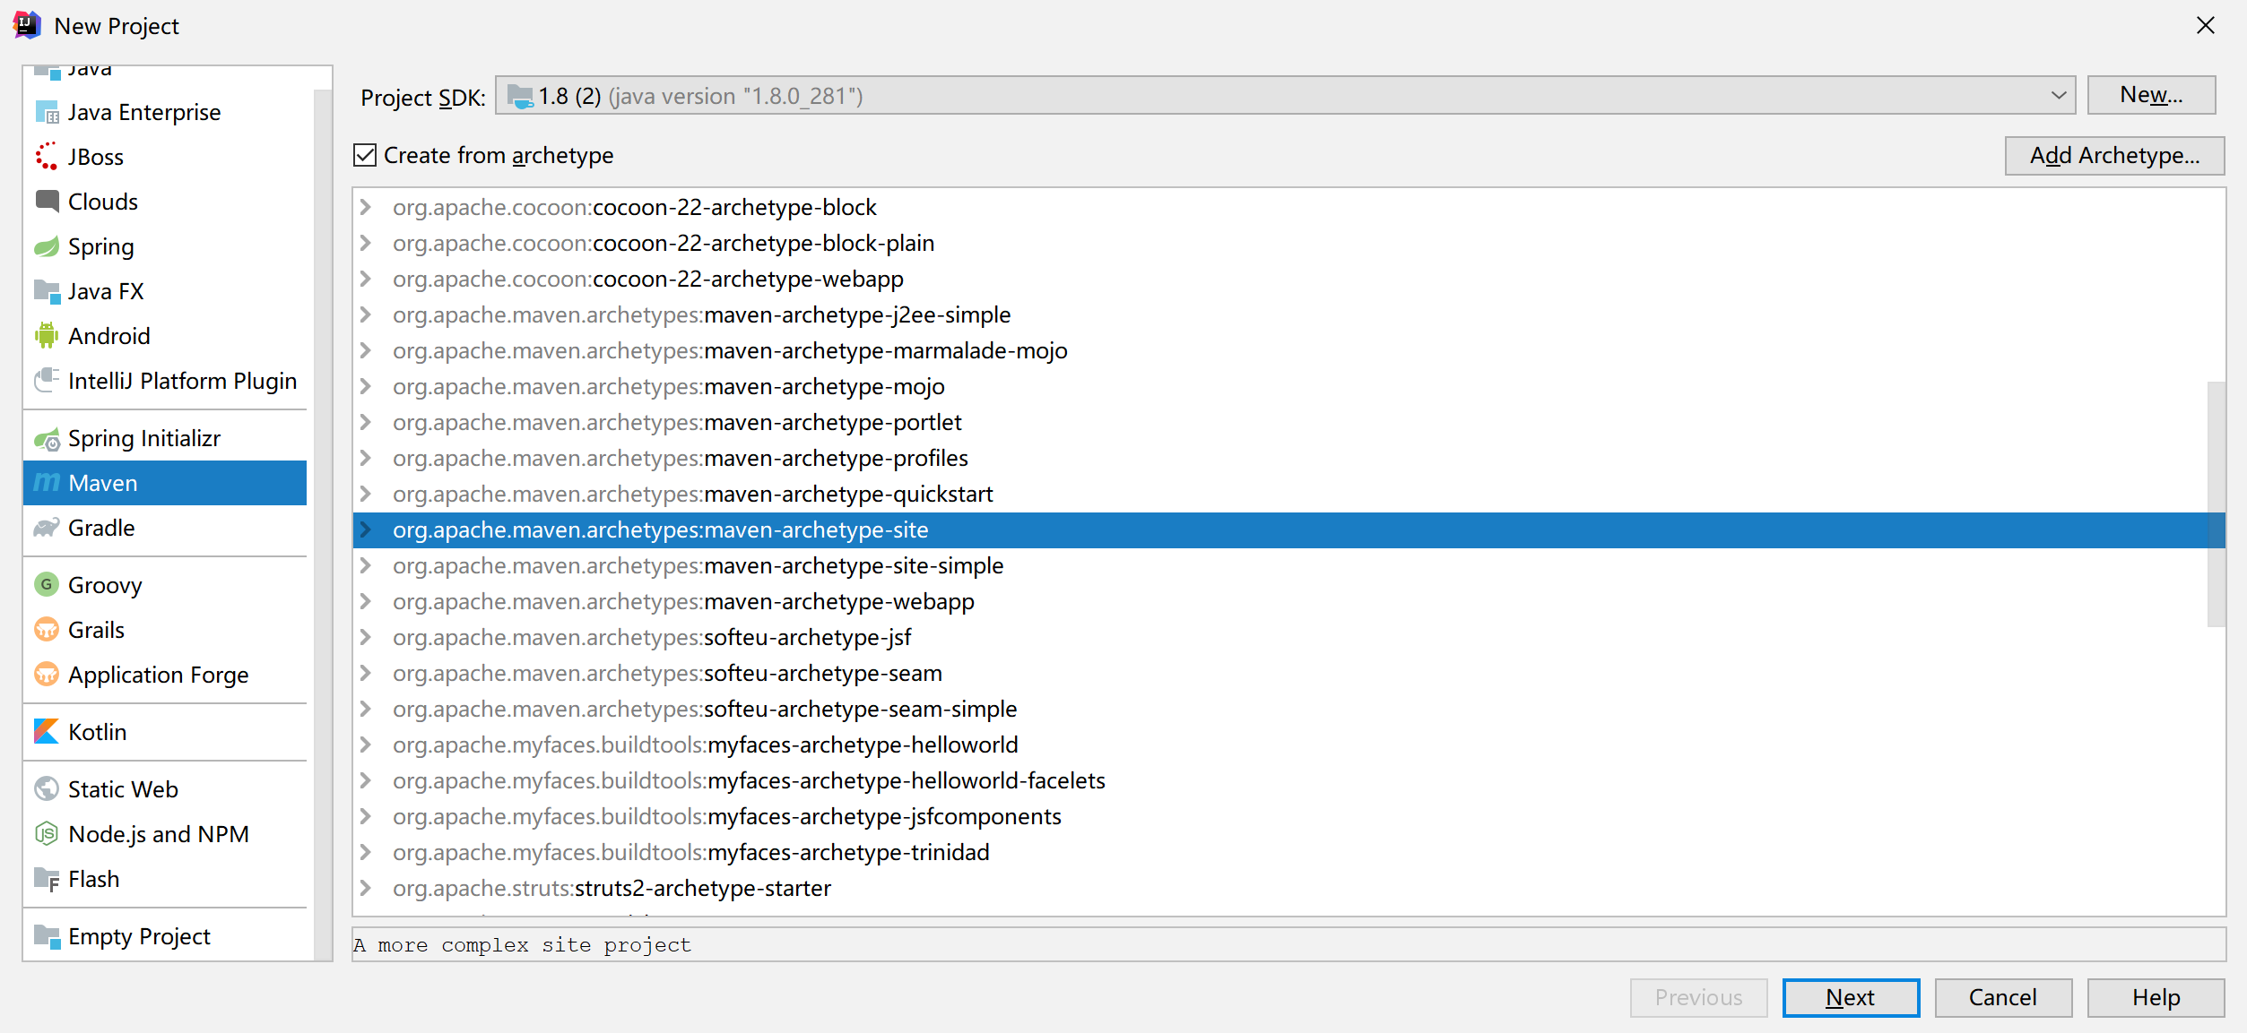
Task: Select myfaces-archetype-helloworld-facelets row
Action: coord(1288,780)
